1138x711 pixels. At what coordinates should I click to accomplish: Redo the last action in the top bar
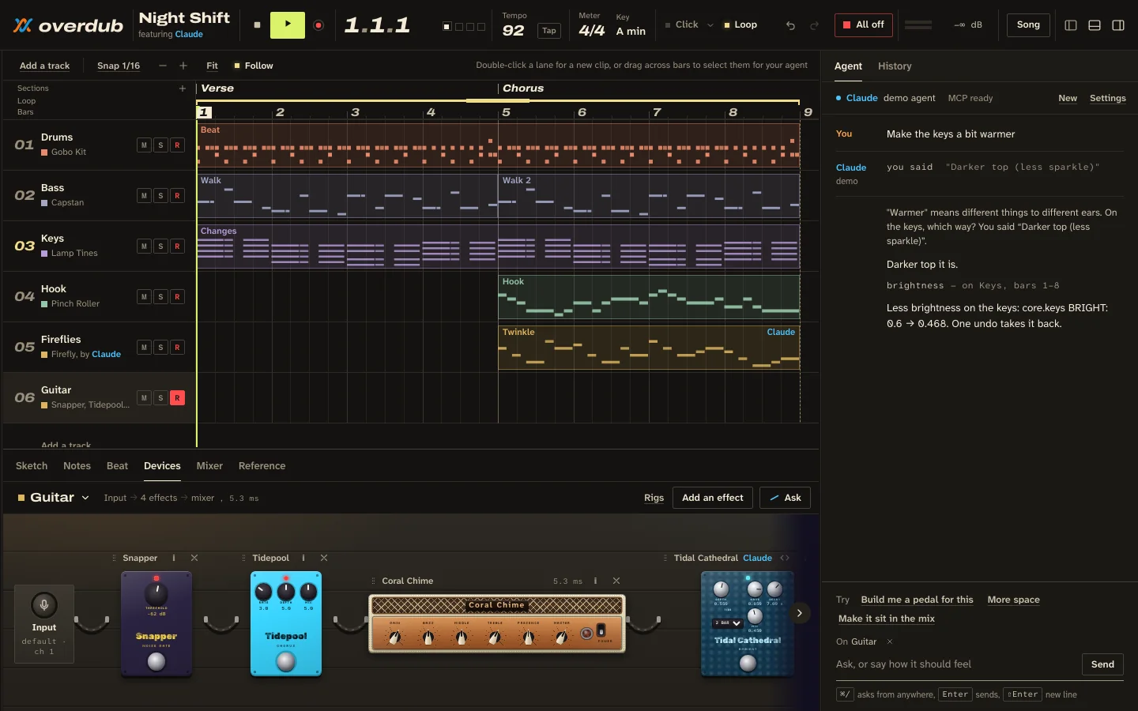(814, 25)
